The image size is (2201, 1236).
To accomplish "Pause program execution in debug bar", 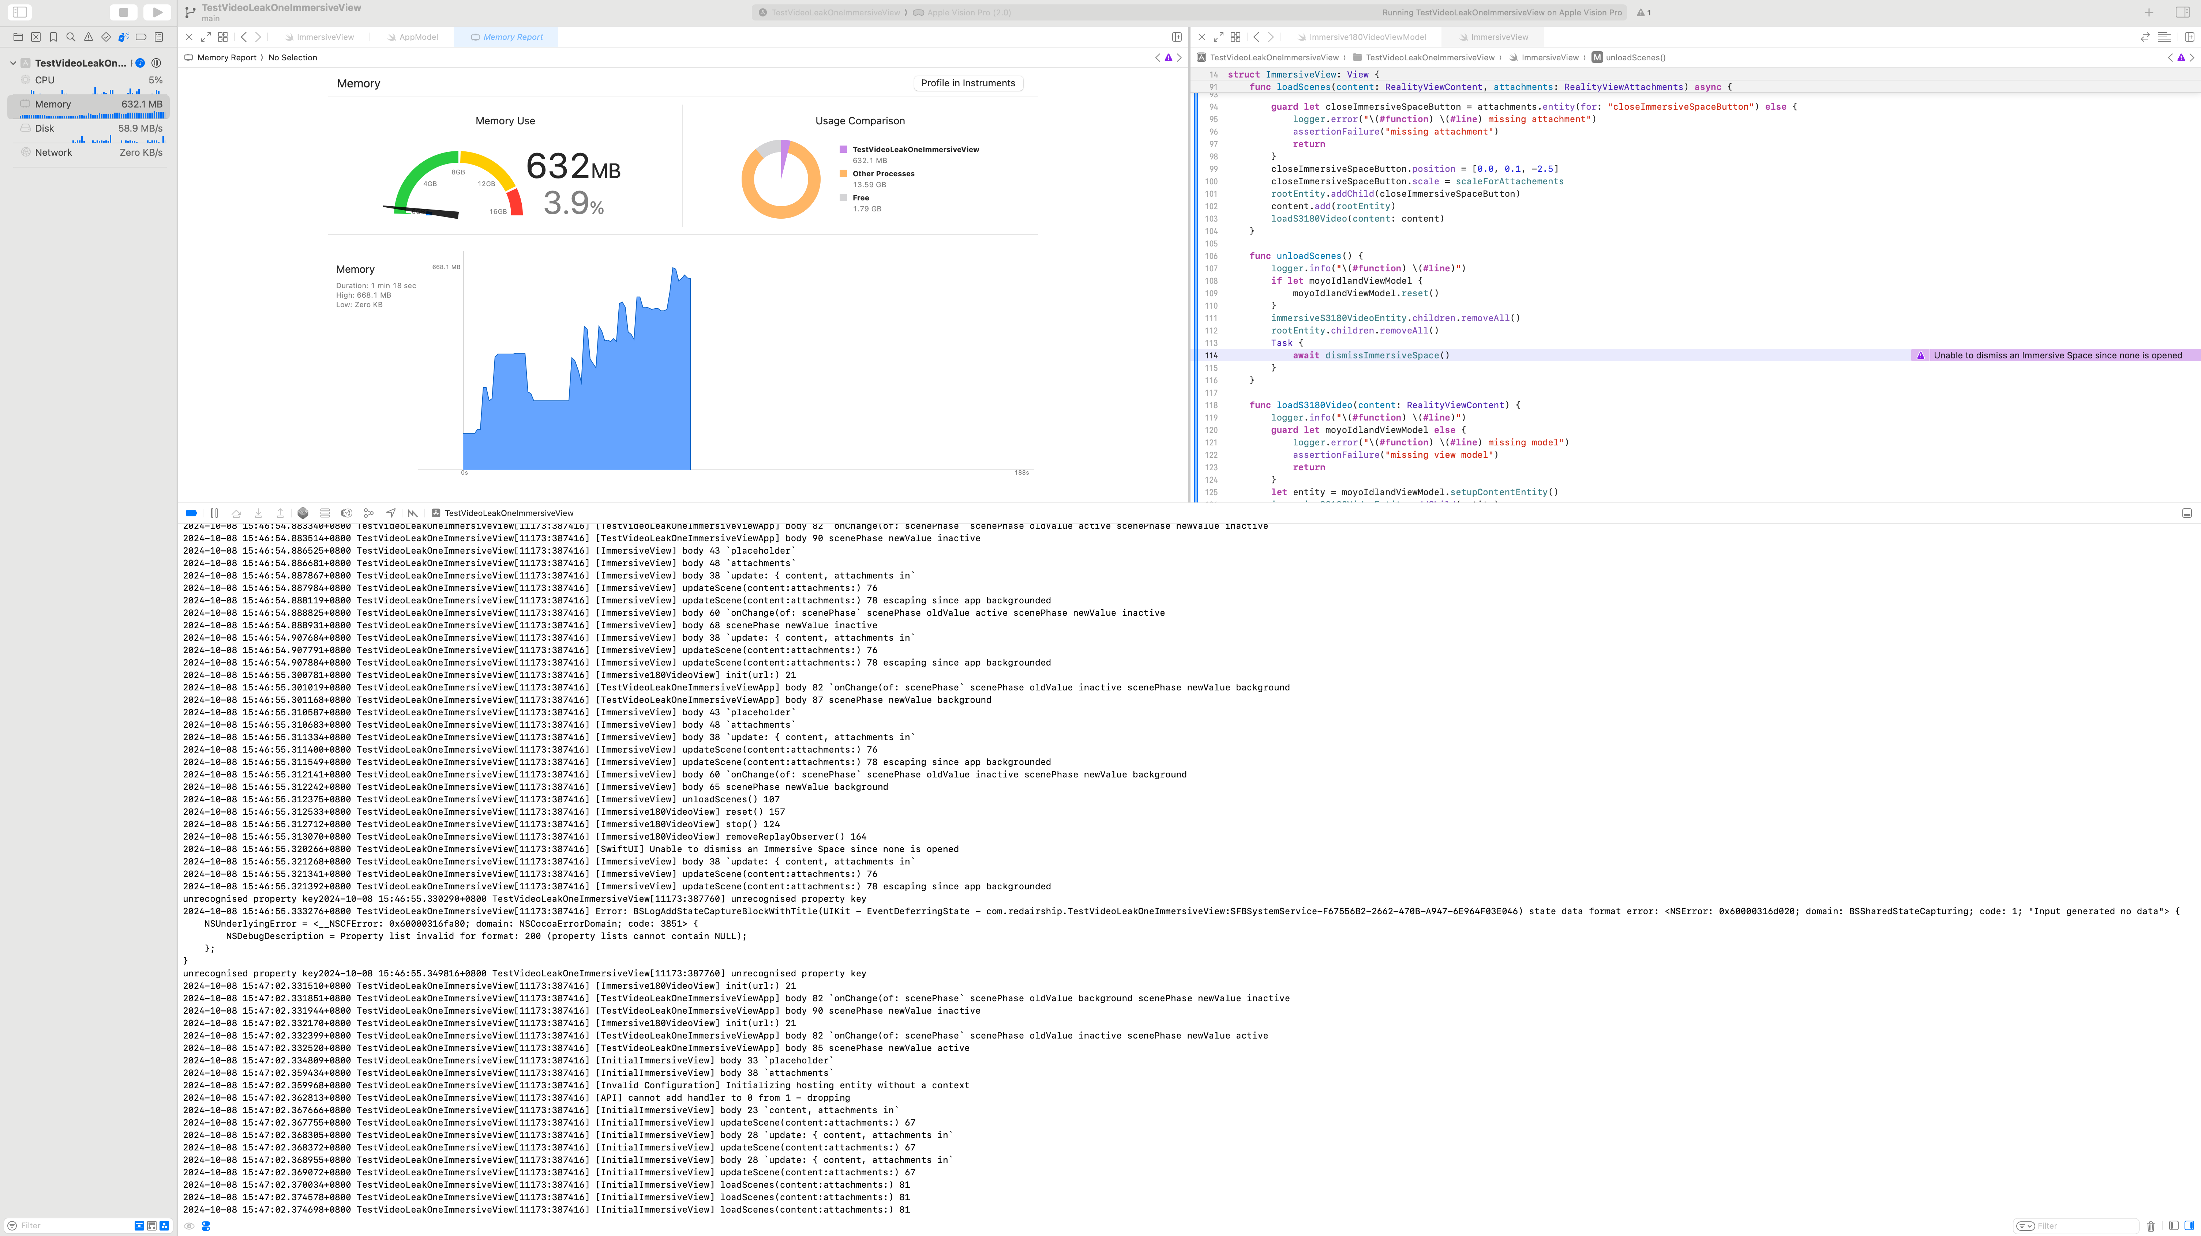I will 214,513.
